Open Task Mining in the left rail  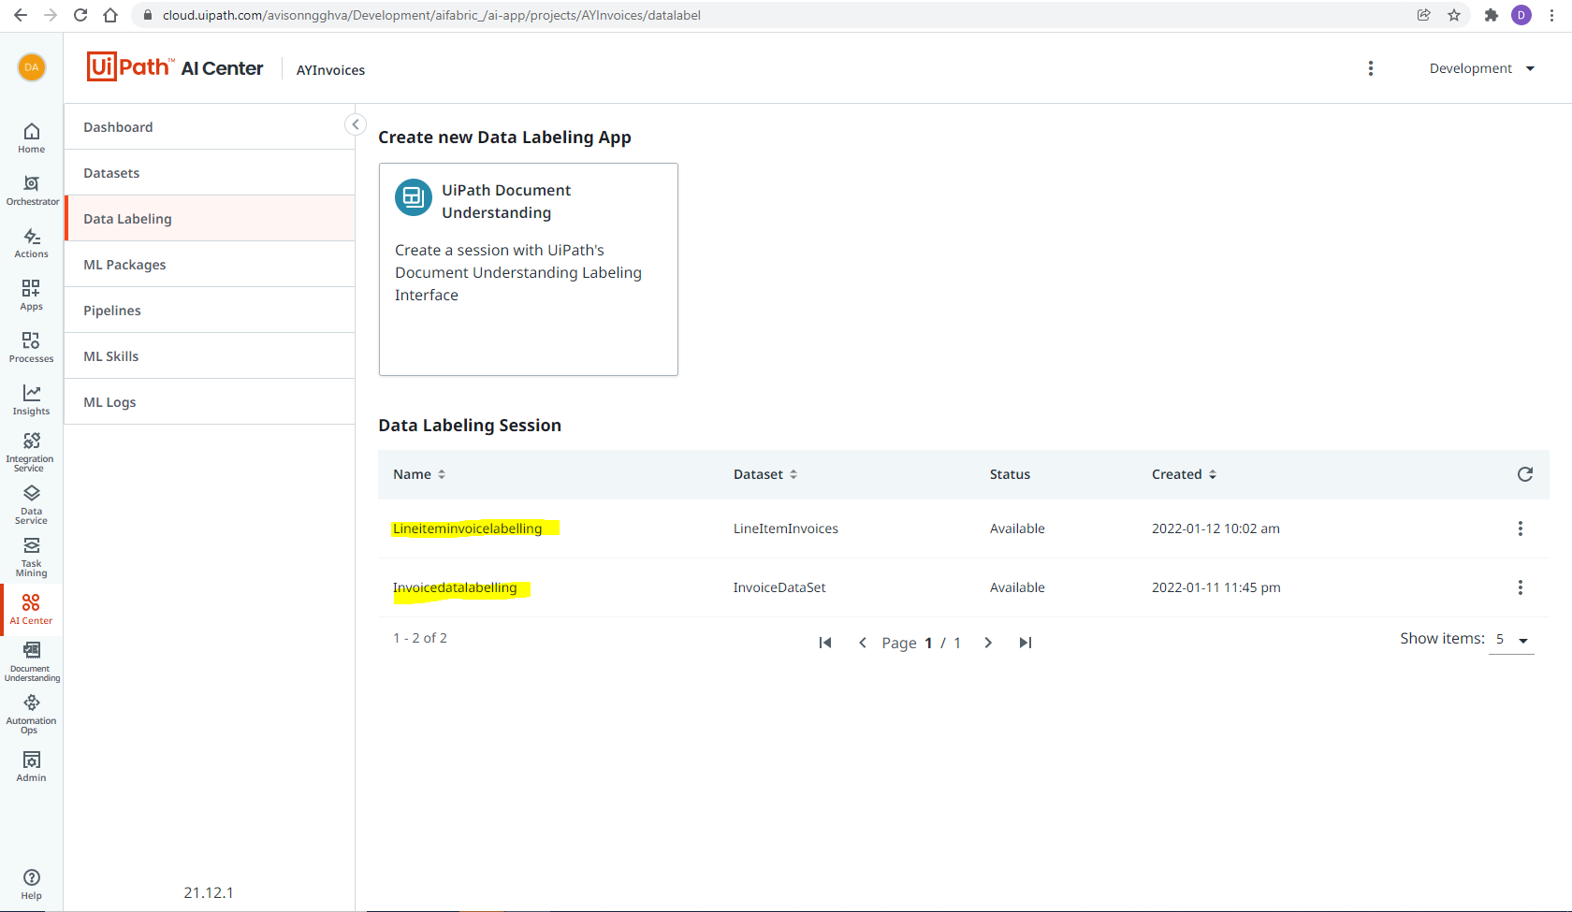31,557
